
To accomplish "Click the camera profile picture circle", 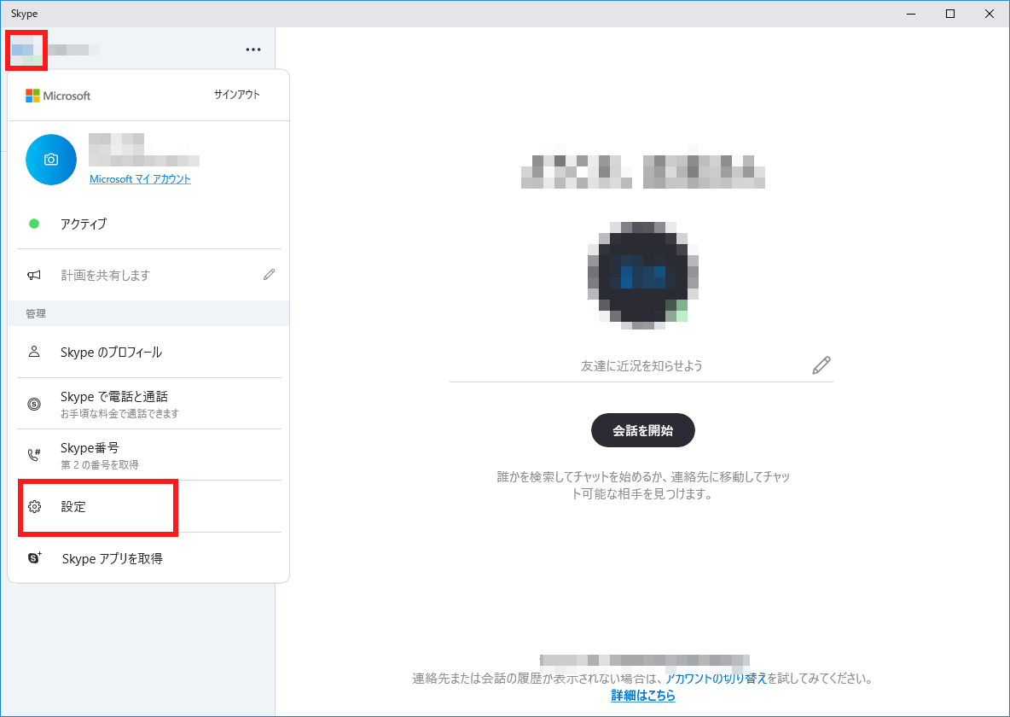I will [51, 160].
